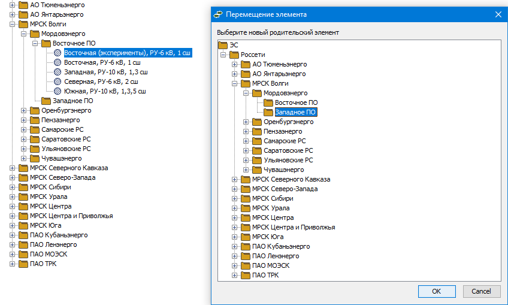The width and height of the screenshot is (508, 305).
Task: Click Россети folder icon in the dialog
Action: [234, 55]
